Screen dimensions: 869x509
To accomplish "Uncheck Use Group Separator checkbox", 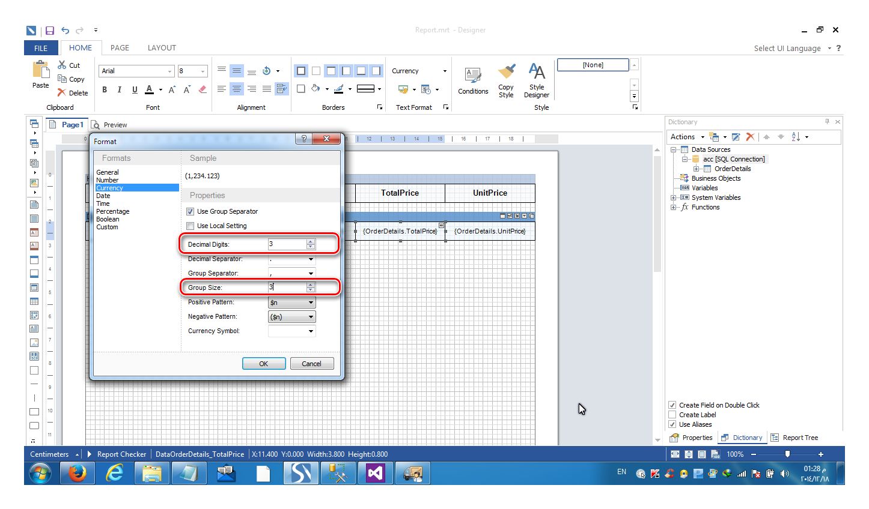I will tap(190, 211).
